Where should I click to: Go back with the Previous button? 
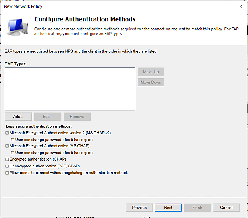[x=139, y=208]
